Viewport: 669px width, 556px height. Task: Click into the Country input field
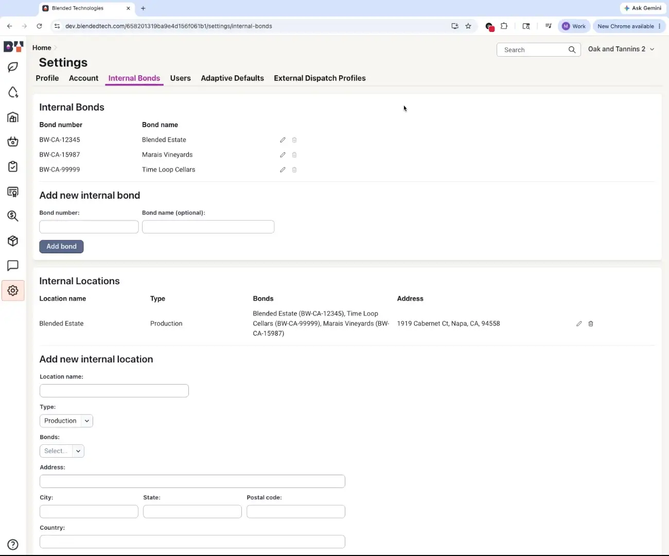(192, 542)
